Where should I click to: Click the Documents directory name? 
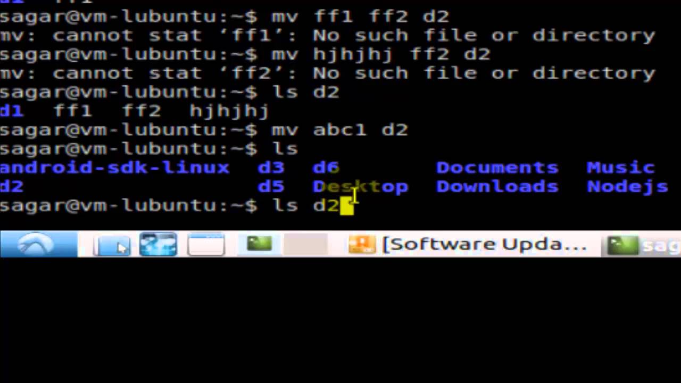click(497, 168)
